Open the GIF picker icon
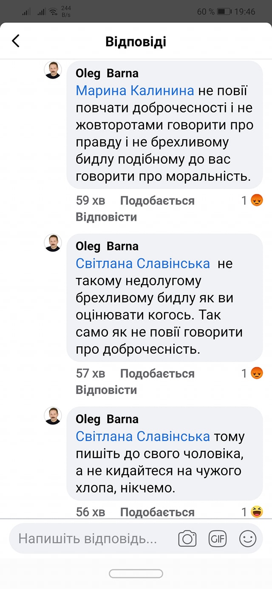This screenshot has width=272, height=589. tap(218, 539)
